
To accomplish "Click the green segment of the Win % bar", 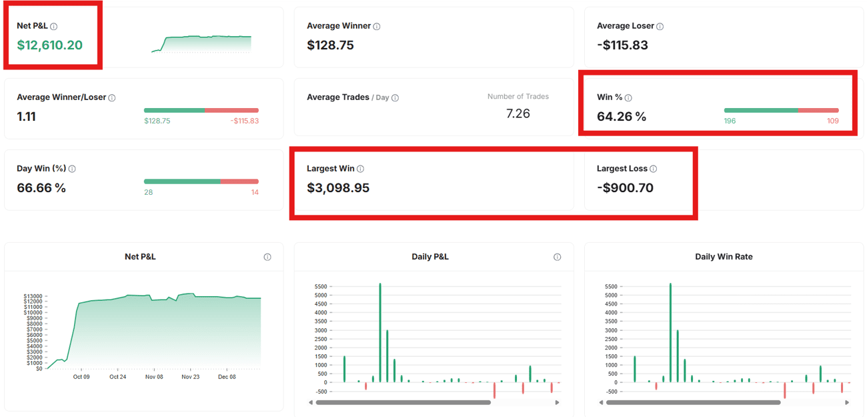I will pos(760,110).
